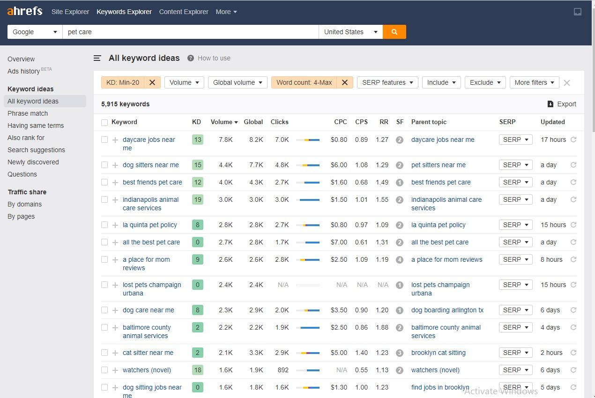Screen dimensions: 595x398
Task: Click the plus icon beside "dog sitters near me"
Action: [115, 165]
